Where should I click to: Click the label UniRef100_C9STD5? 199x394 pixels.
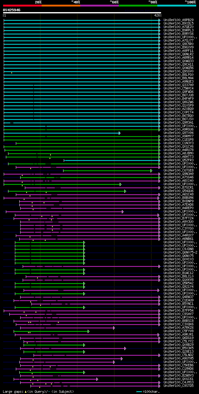pos(178,386)
